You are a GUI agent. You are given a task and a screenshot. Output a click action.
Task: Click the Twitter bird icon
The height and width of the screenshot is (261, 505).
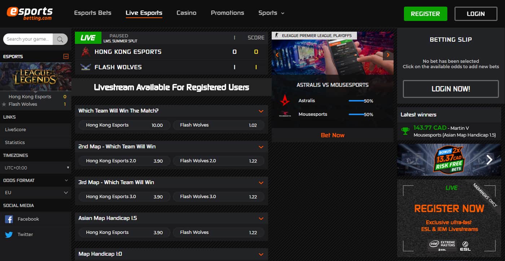(9, 235)
